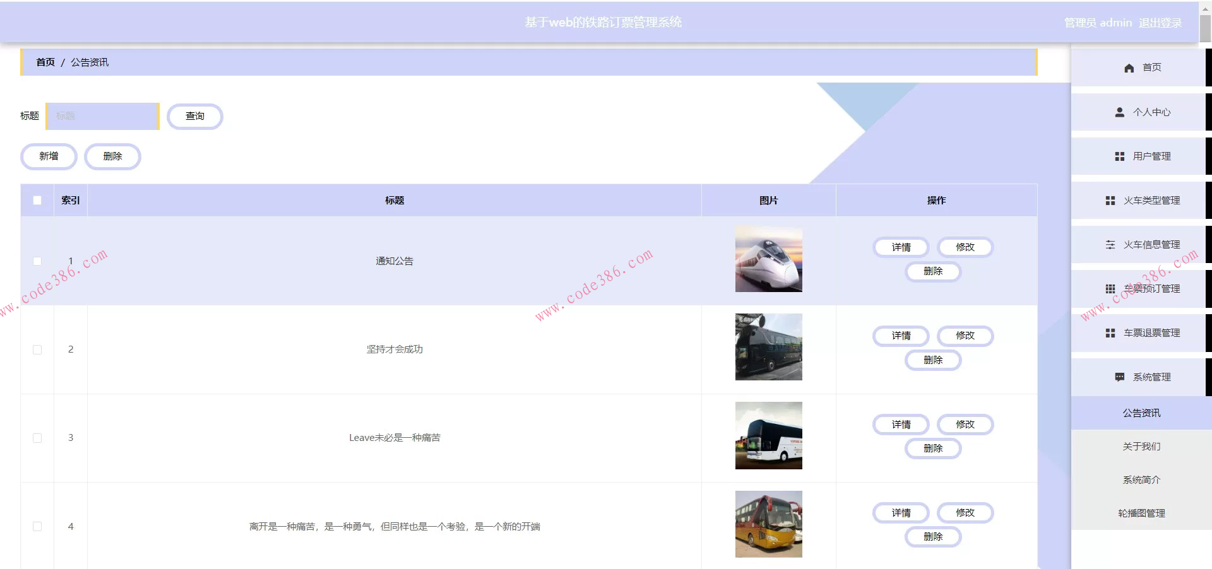Collapse the 系统管理 menu section
This screenshot has width=1212, height=569.
(x=1141, y=377)
